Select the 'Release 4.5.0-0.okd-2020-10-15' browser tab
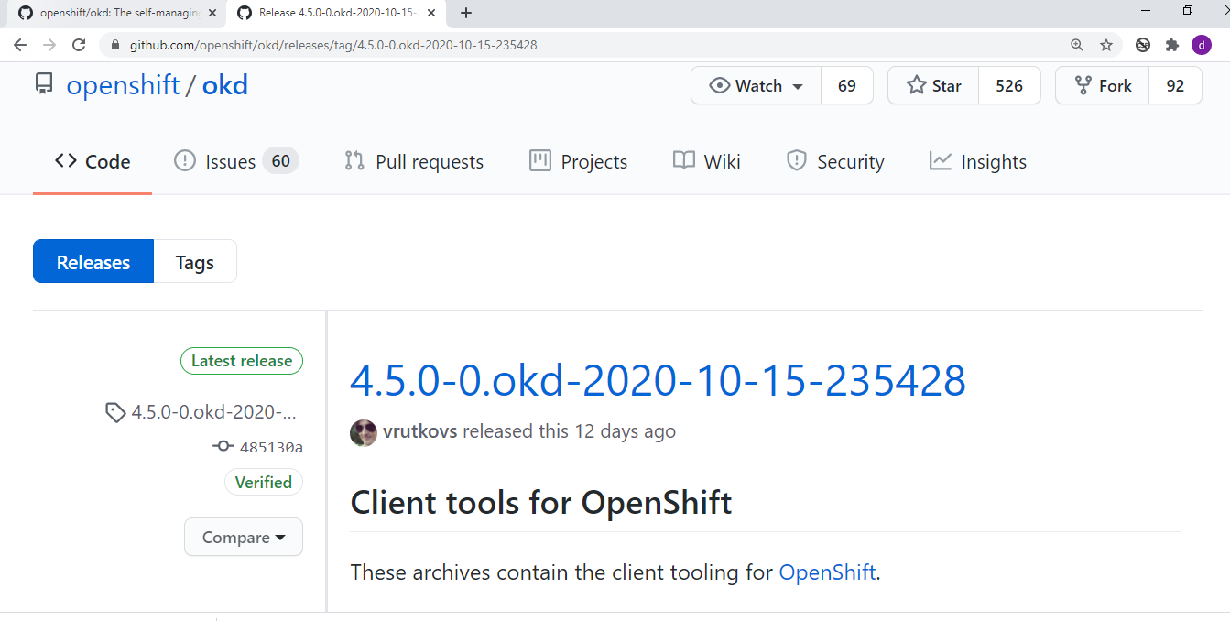The width and height of the screenshot is (1230, 621). pyautogui.click(x=336, y=13)
